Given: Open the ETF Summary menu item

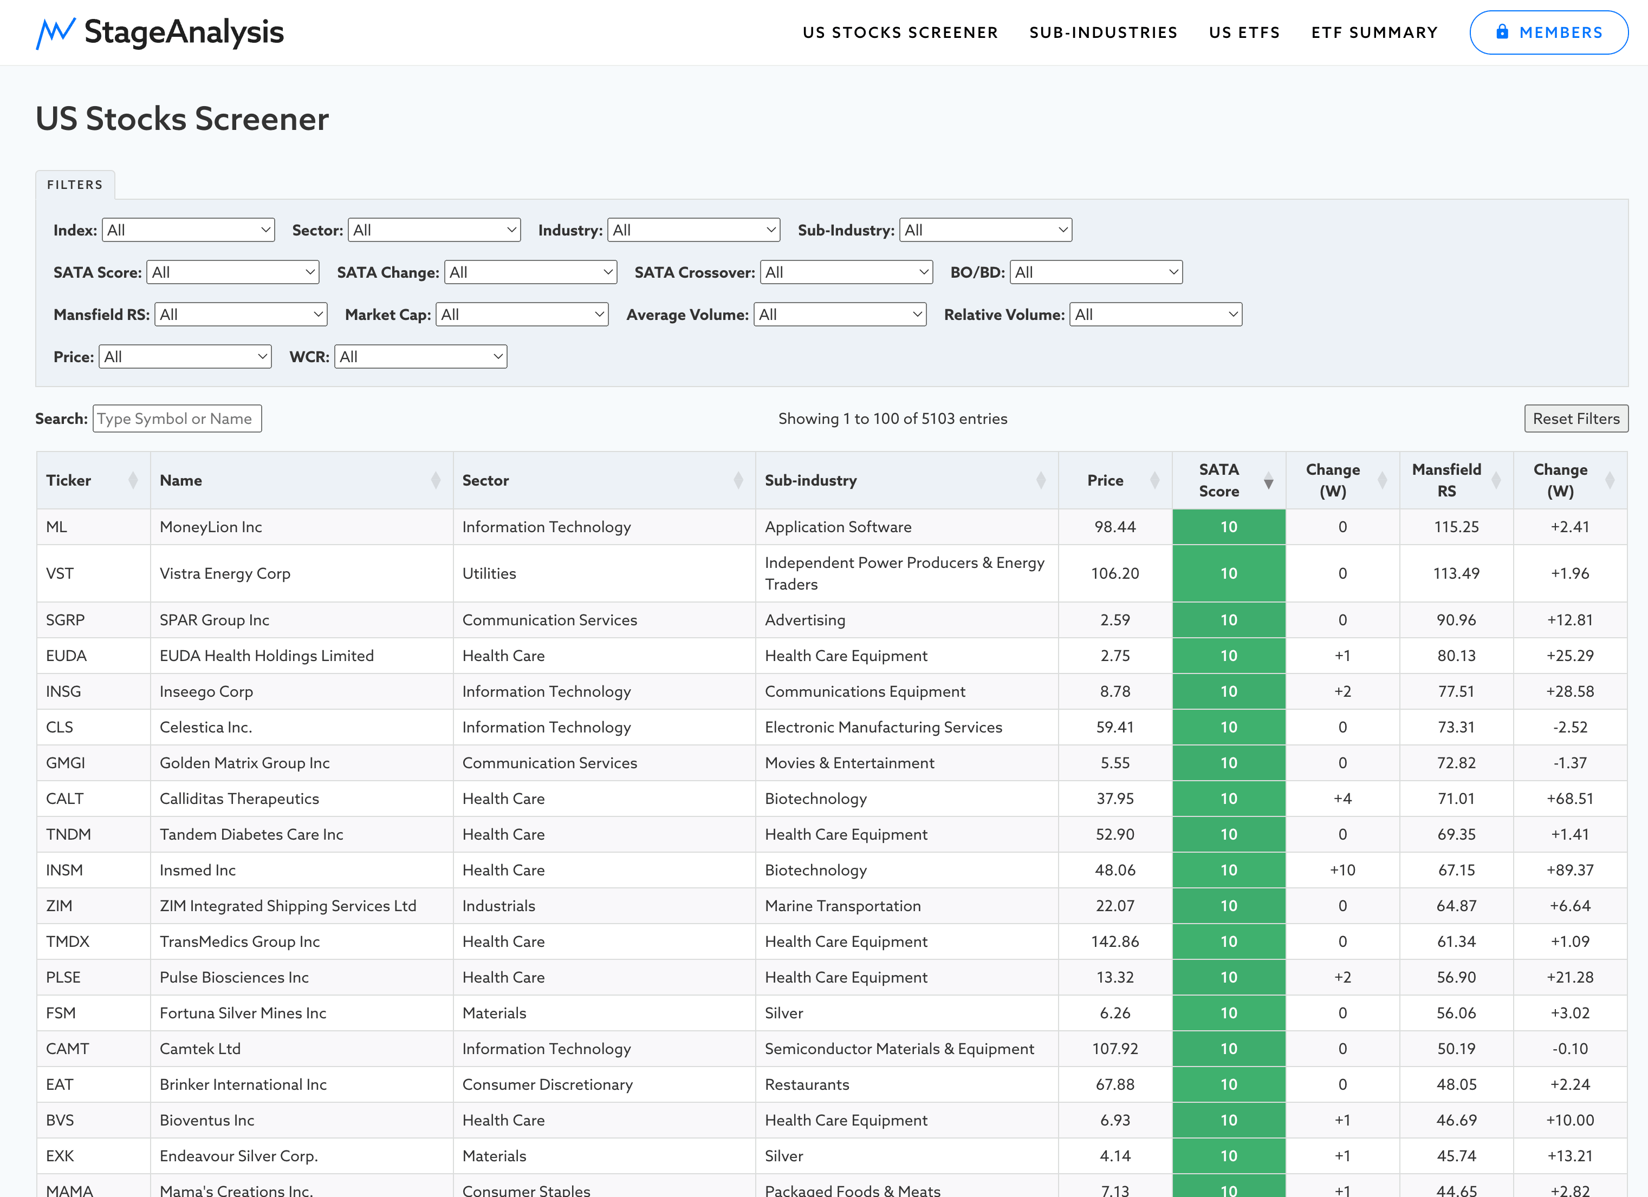Looking at the screenshot, I should pos(1375,32).
